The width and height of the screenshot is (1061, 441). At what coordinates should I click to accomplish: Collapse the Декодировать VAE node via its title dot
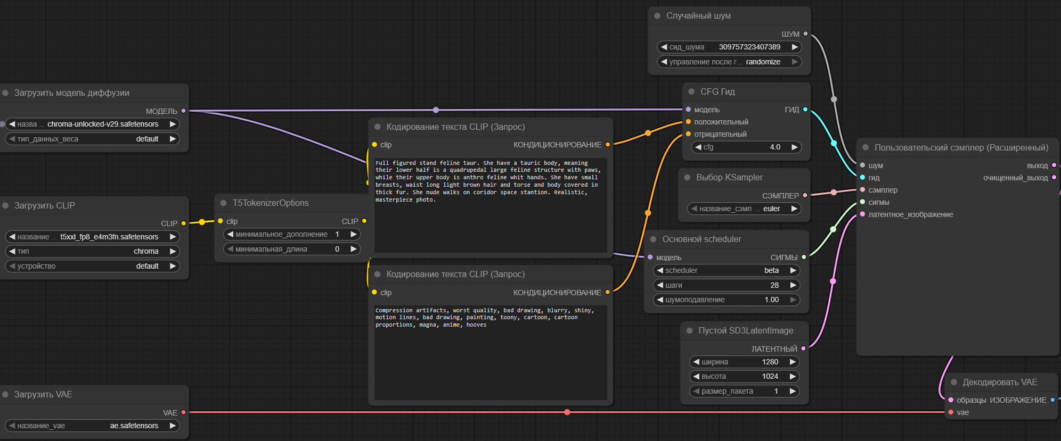[954, 382]
